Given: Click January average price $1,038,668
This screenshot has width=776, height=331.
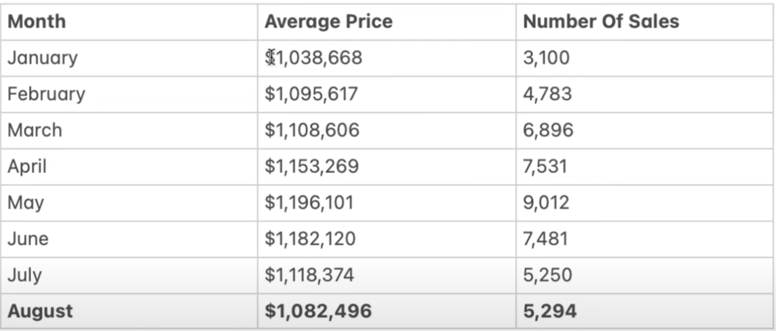Looking at the screenshot, I should [314, 58].
